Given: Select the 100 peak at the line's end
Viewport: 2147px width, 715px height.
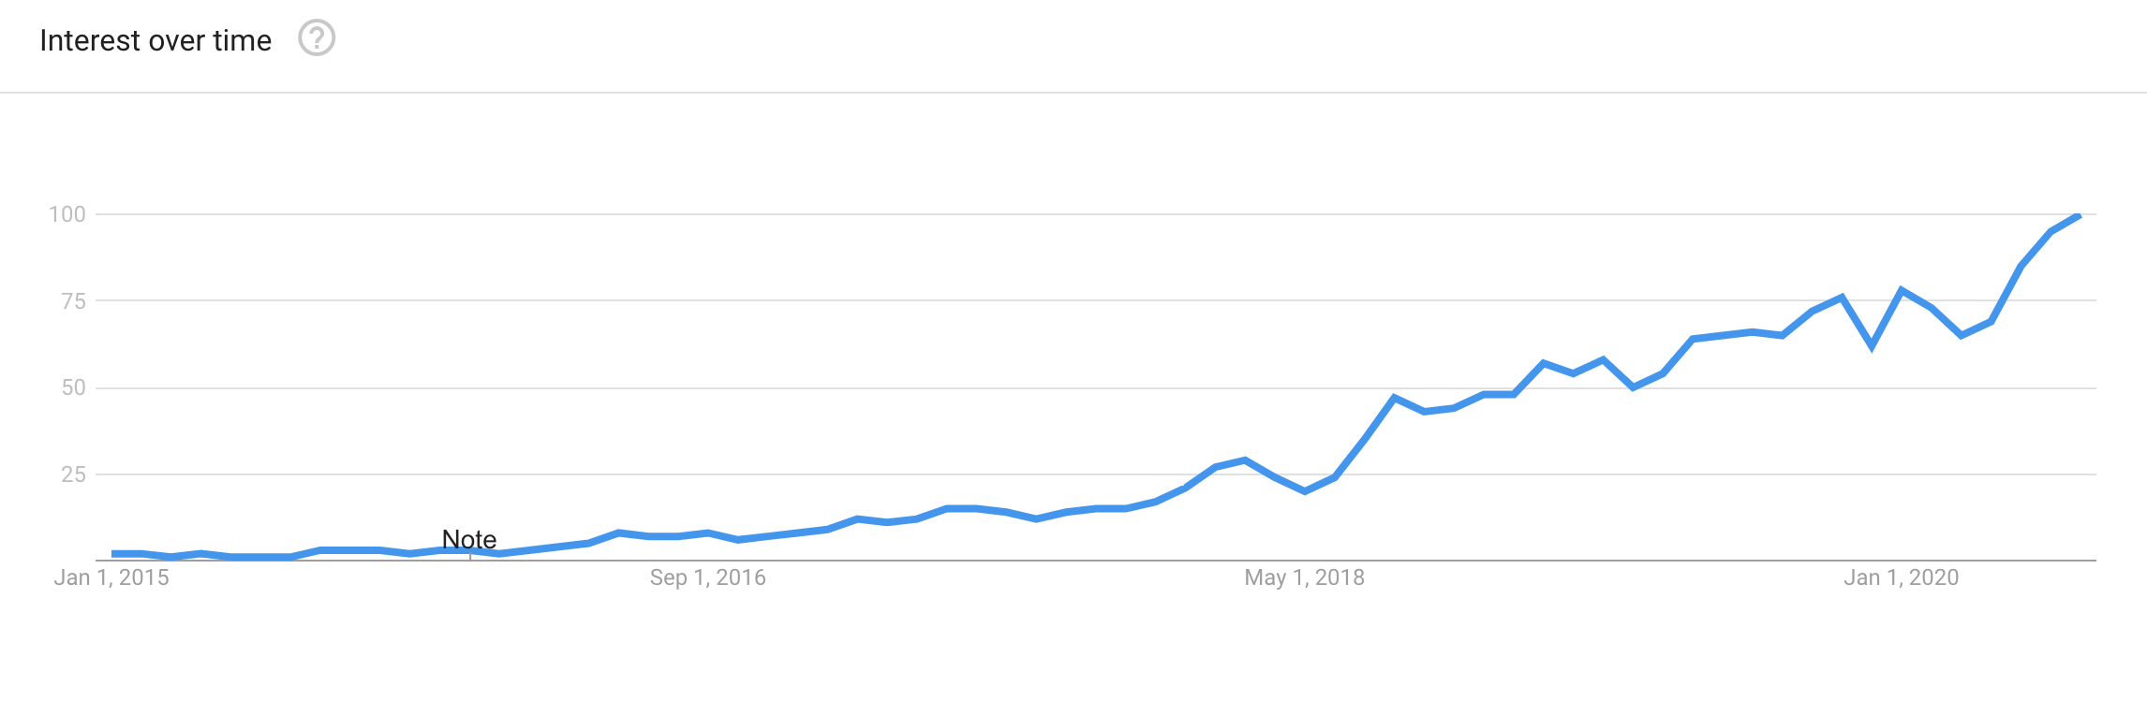Looking at the screenshot, I should coord(2079,215).
